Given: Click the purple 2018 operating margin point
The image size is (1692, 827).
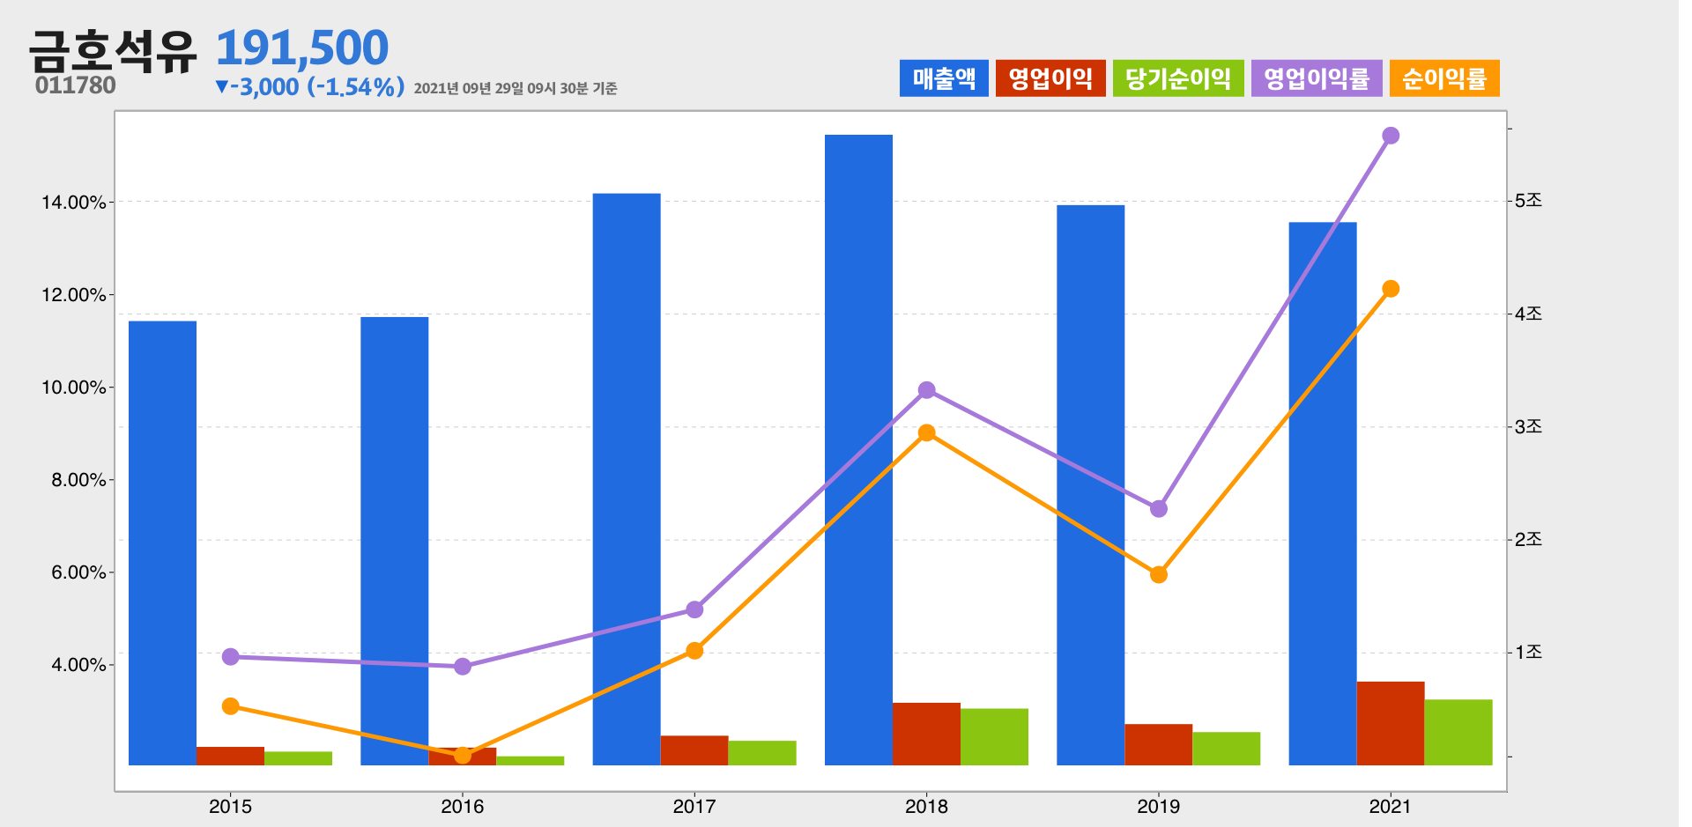Looking at the screenshot, I should click(926, 390).
